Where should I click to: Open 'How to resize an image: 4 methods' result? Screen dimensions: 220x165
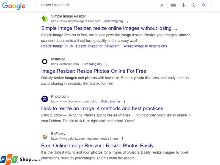pos(102,108)
